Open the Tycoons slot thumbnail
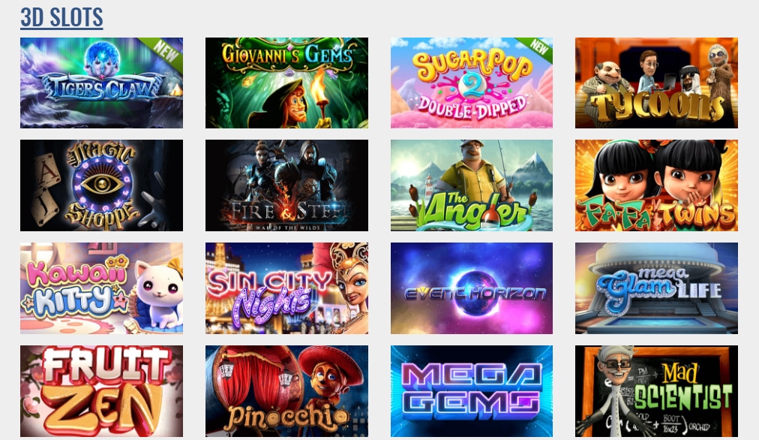759x440 pixels. coord(656,83)
